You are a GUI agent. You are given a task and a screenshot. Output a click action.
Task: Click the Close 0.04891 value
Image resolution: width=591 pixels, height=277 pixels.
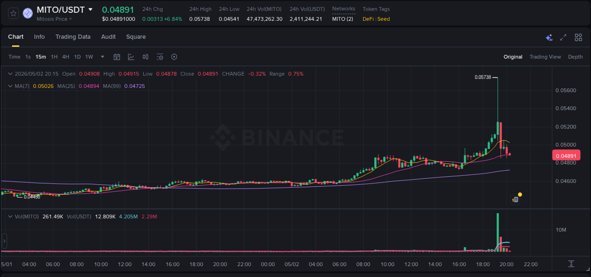point(208,74)
